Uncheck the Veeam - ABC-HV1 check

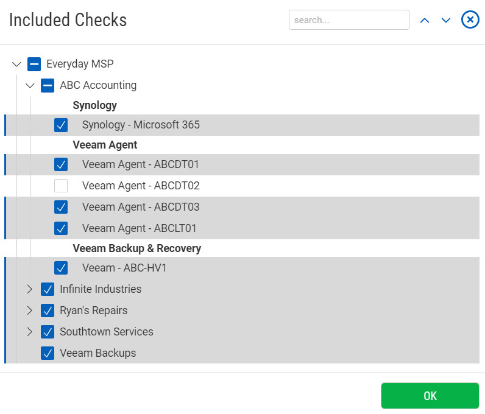(x=61, y=268)
